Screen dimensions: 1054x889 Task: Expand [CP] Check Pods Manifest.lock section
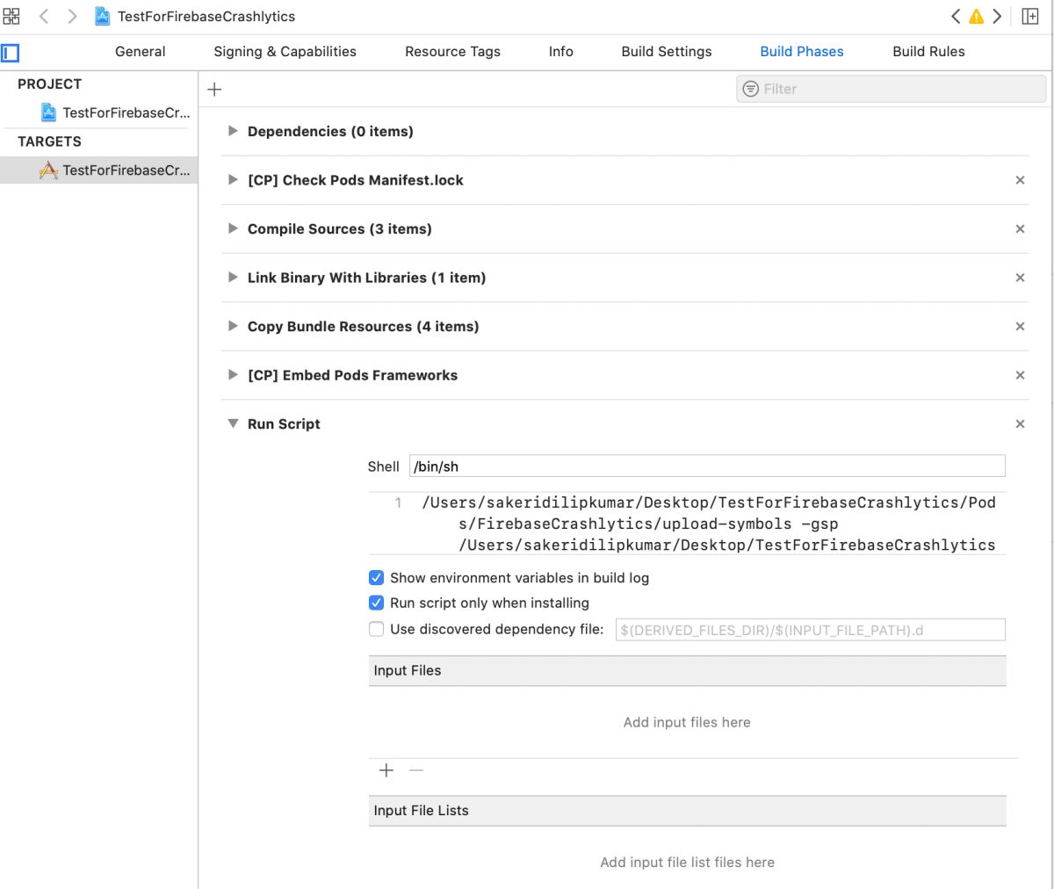click(233, 180)
